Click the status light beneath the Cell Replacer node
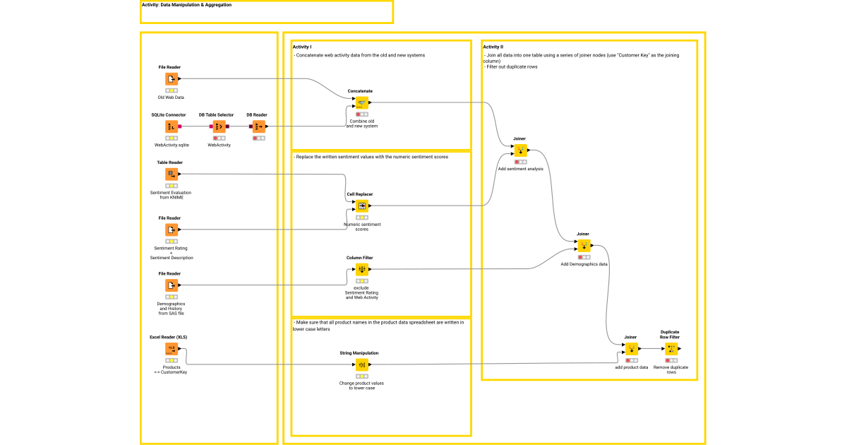Viewport: 847px width, 445px height. (x=361, y=217)
